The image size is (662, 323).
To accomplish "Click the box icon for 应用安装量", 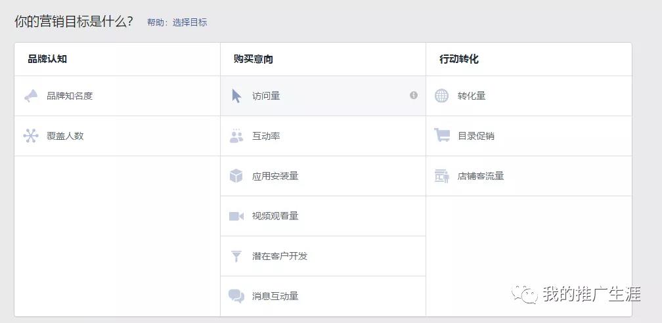I will click(236, 176).
